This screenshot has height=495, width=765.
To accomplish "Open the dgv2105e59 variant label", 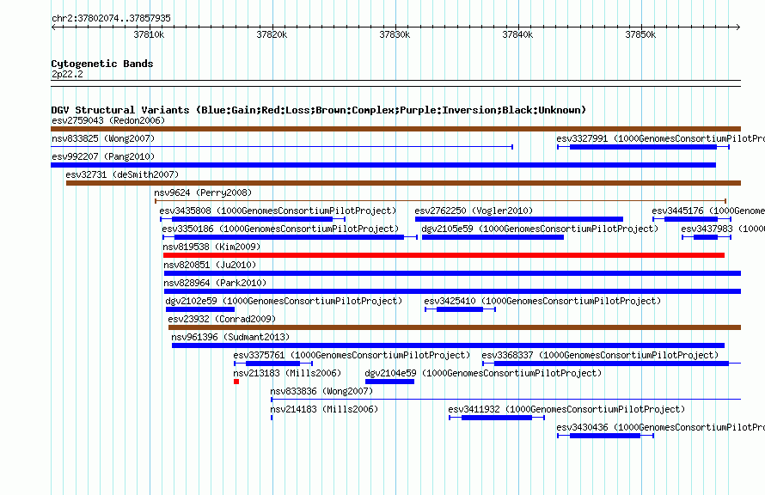I will coord(540,229).
